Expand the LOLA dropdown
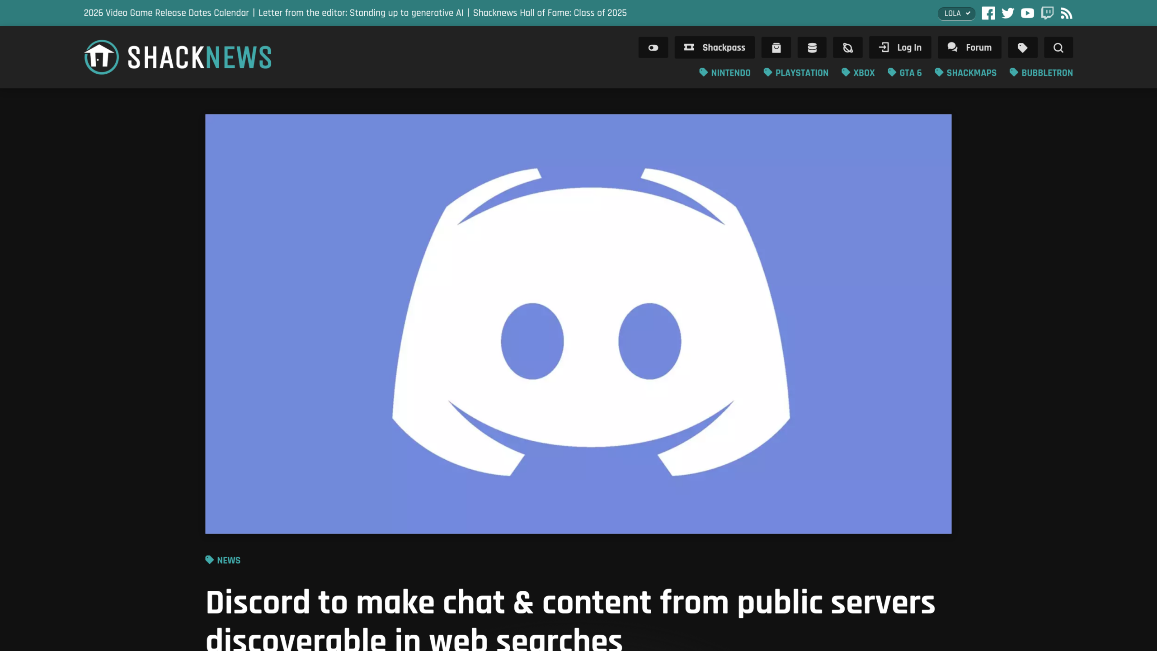Image resolution: width=1157 pixels, height=651 pixels. point(957,14)
